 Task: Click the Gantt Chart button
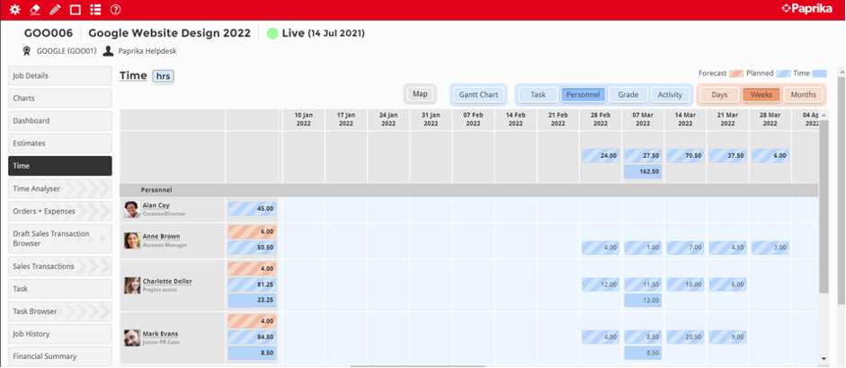[x=478, y=94]
